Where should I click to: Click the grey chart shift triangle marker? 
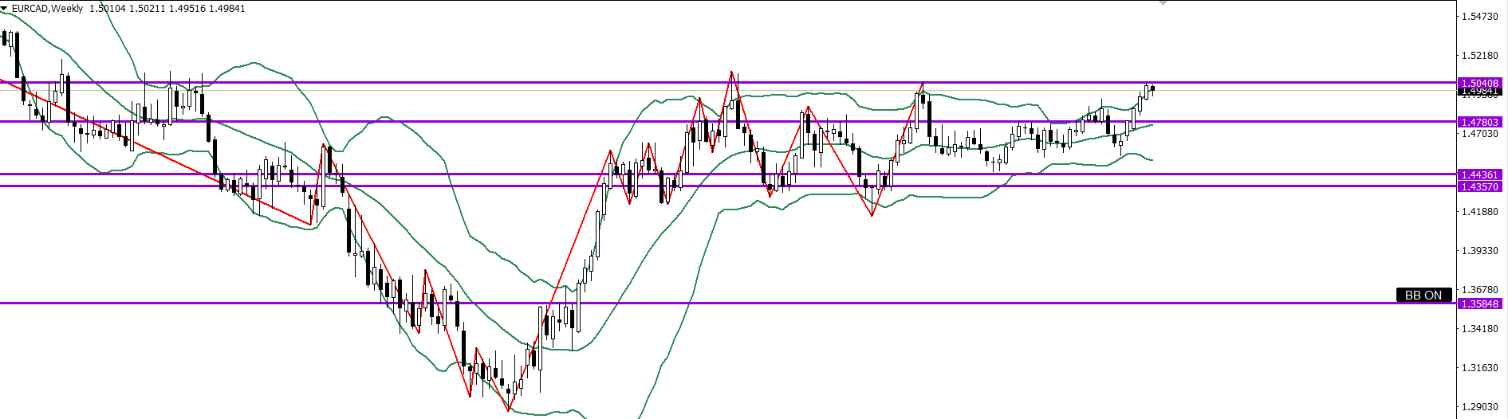click(1163, 3)
